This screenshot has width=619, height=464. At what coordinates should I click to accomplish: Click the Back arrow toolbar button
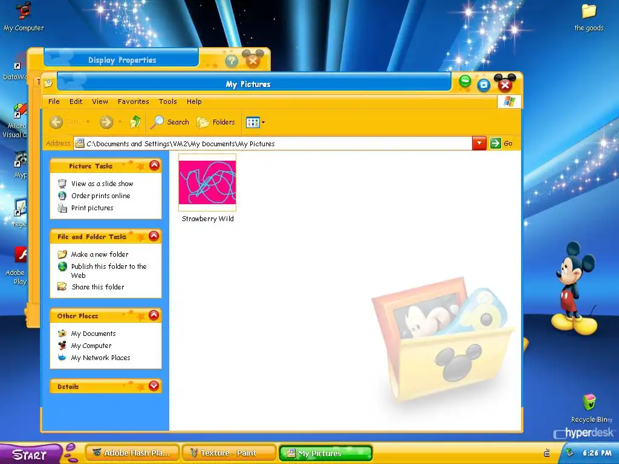(56, 122)
